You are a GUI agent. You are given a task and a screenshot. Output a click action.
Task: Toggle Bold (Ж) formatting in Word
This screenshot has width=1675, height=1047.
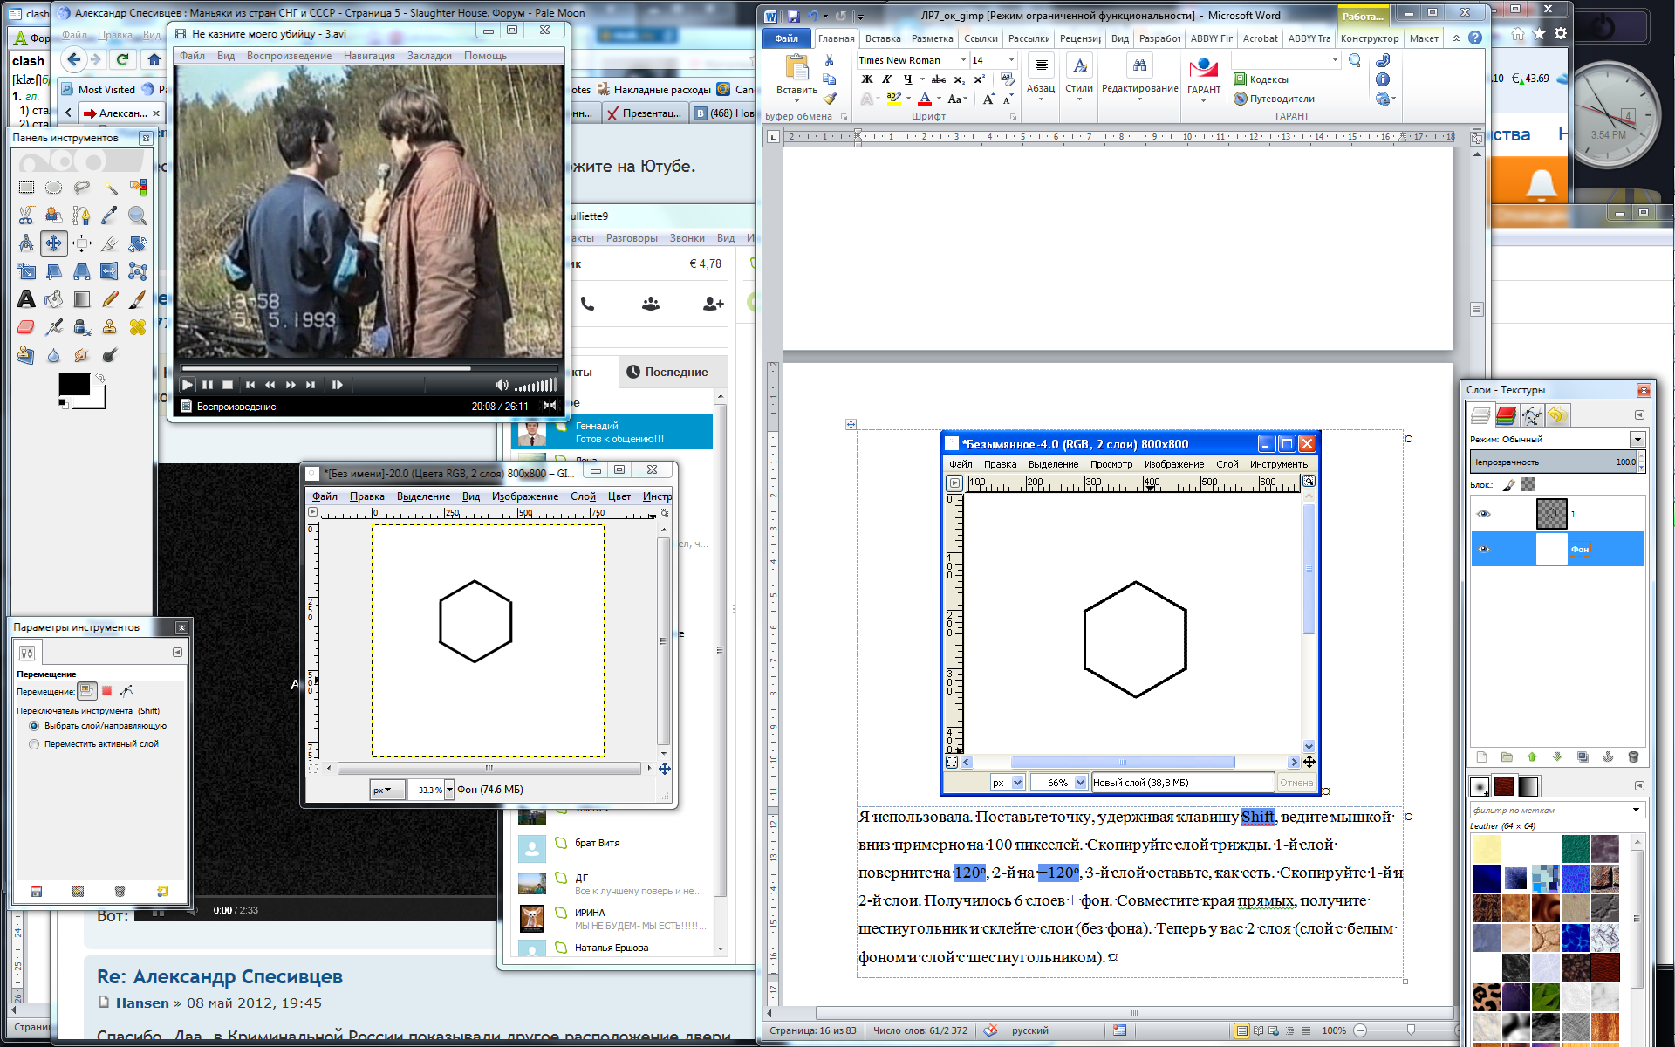[867, 79]
